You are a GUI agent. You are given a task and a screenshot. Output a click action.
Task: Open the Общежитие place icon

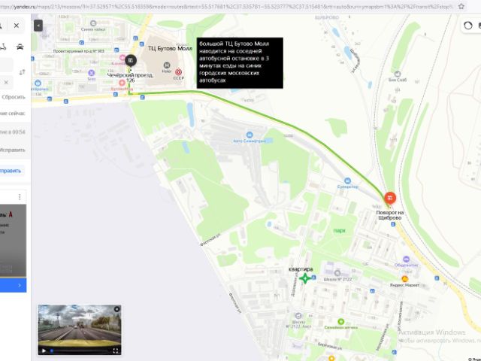(406, 259)
